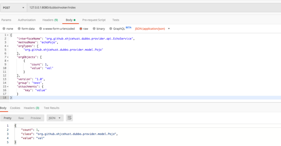Collapse the argTypes array on line 4
Viewport: 281px width, 146px height.
(x=8, y=46)
